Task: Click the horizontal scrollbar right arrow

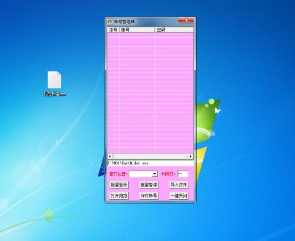Action: tap(191, 156)
